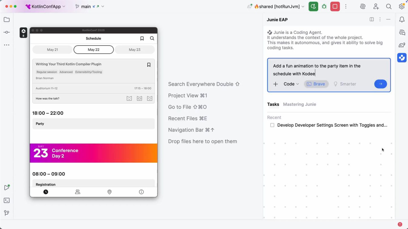Viewport: 408px width, 229px height.
Task: Open the Notifications bell
Action: coord(402,20)
